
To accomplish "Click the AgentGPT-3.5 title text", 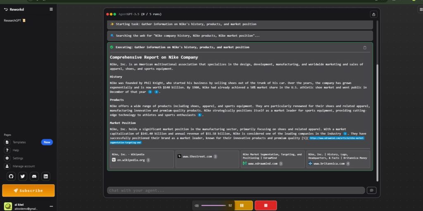I will (129, 14).
